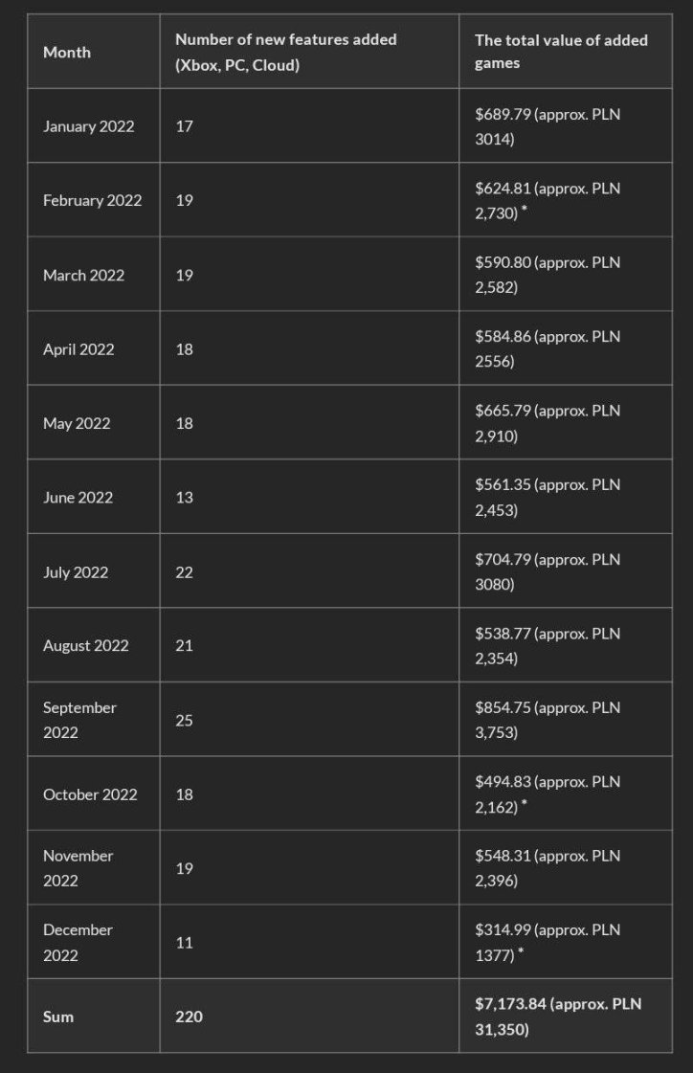Select the $590.80 value for March 2022
The width and height of the screenshot is (693, 1073).
[548, 275]
